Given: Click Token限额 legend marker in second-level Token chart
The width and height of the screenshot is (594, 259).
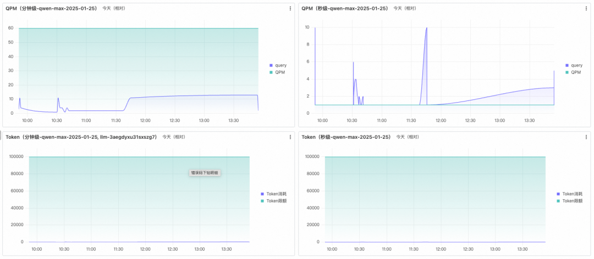Looking at the screenshot, I should coord(558,201).
